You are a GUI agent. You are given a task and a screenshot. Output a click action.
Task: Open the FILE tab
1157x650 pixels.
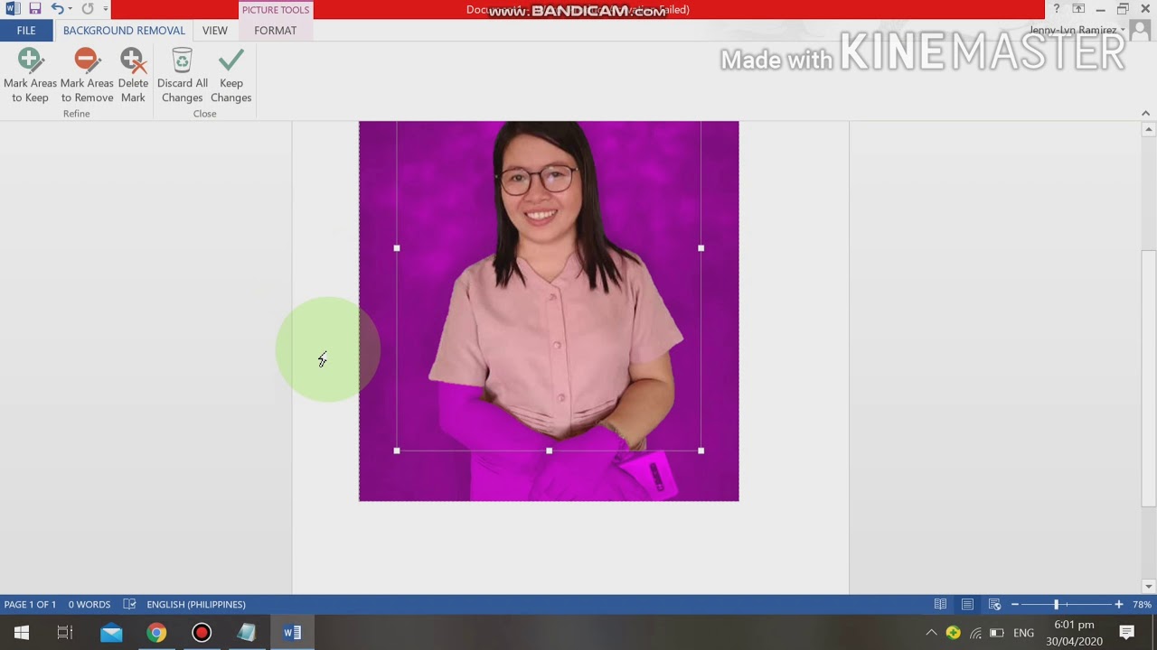click(x=26, y=30)
